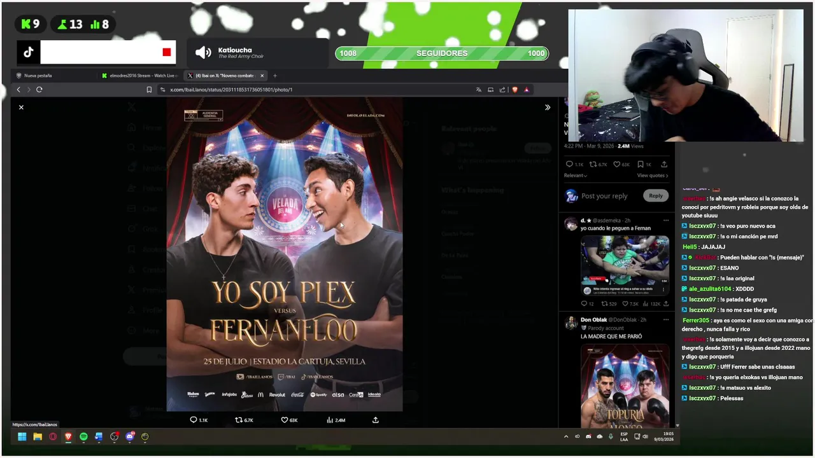Click the speaker icon beside Katioucha

point(203,53)
